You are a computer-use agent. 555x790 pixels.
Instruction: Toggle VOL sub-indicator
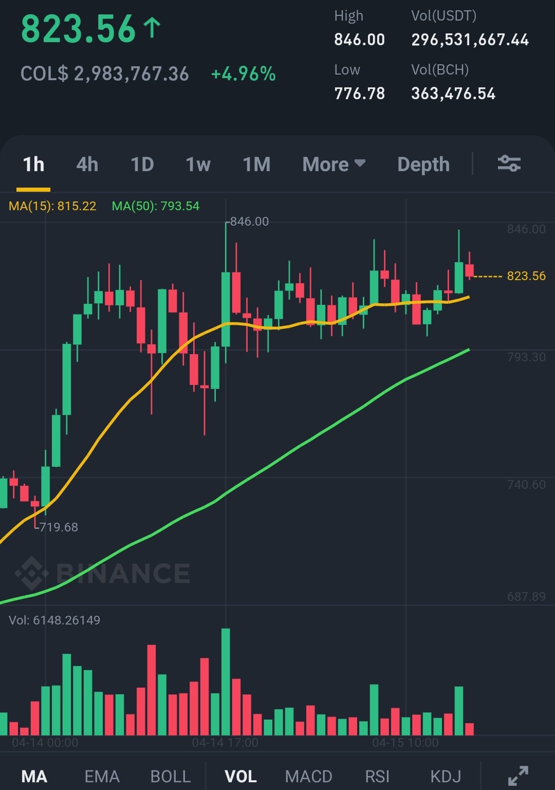[x=240, y=776]
